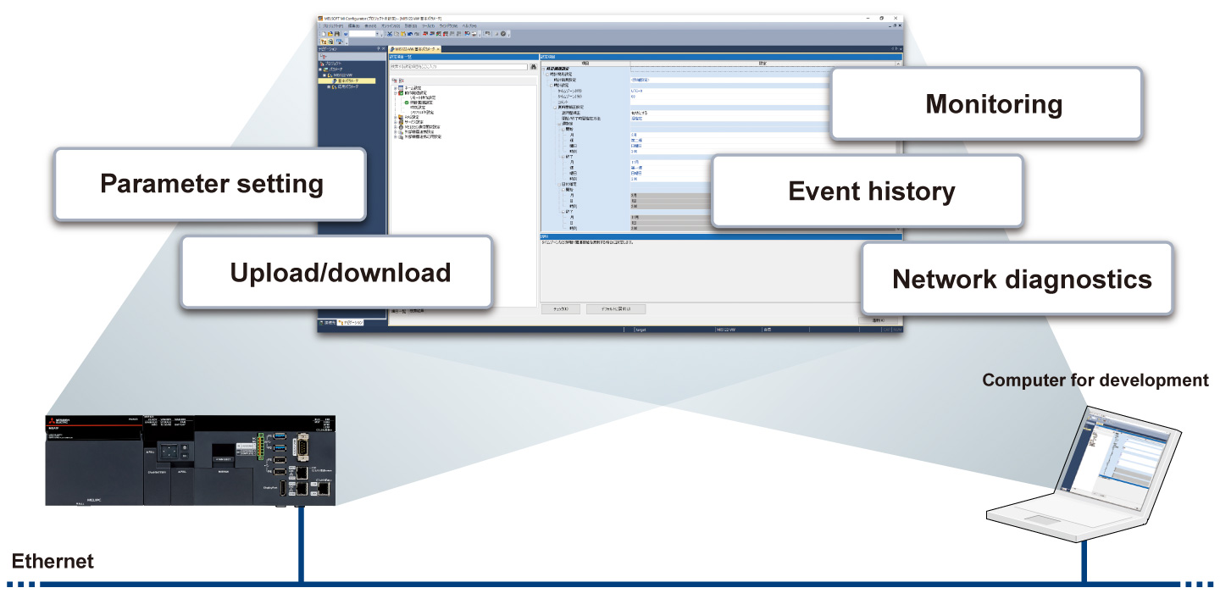Click the New project icon in toolbar
The width and height of the screenshot is (1220, 610).
pyautogui.click(x=324, y=34)
